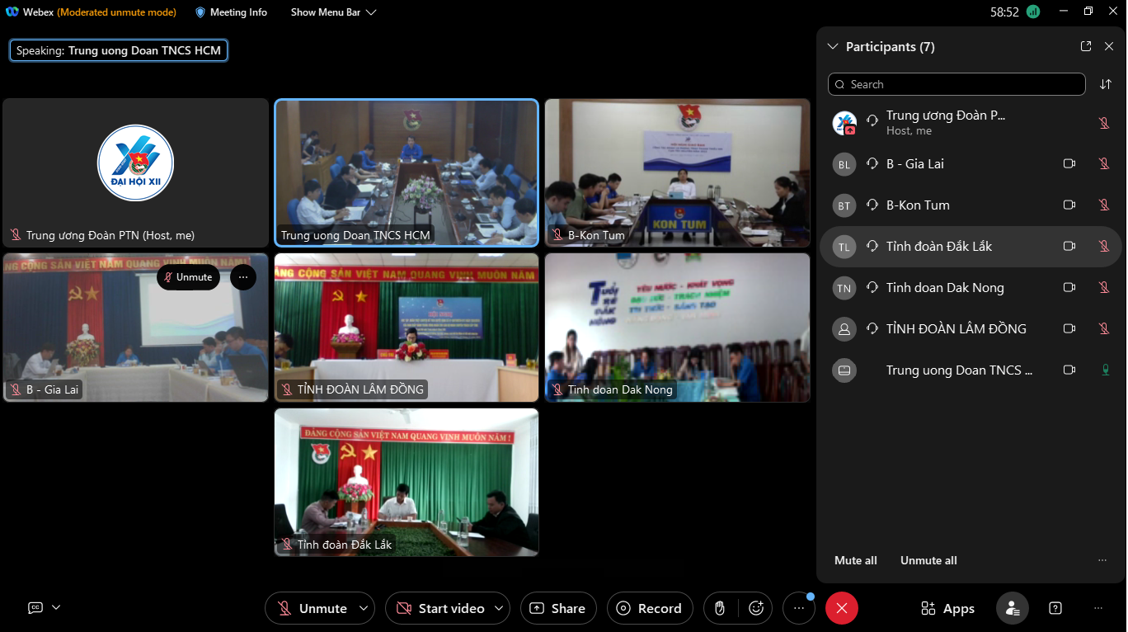Click the raise hand icon
The height and width of the screenshot is (632, 1128).
pyautogui.click(x=720, y=608)
